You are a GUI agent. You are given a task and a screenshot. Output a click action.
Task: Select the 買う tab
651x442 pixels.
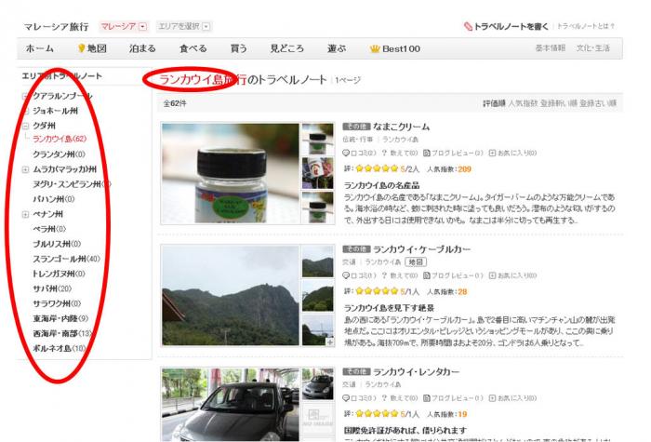(x=239, y=48)
